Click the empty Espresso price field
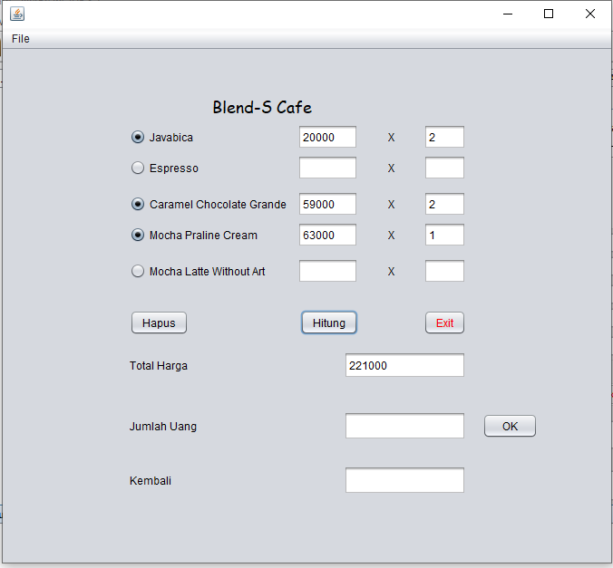 click(327, 168)
